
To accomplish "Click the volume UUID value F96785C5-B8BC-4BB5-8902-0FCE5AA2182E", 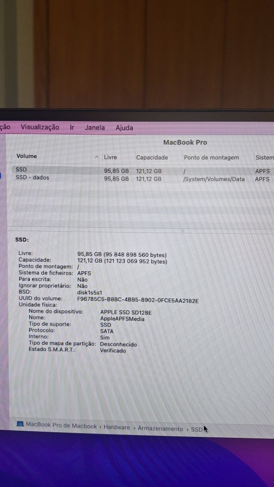I will click(138, 301).
